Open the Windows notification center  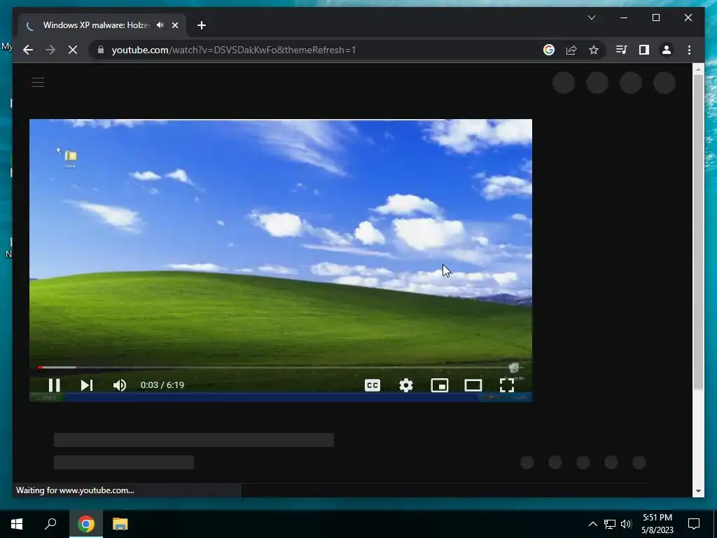pyautogui.click(x=694, y=524)
